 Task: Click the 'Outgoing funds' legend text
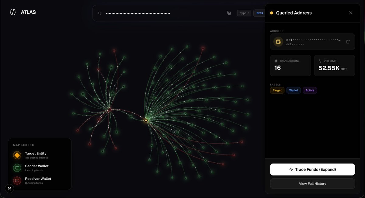coord(34,183)
